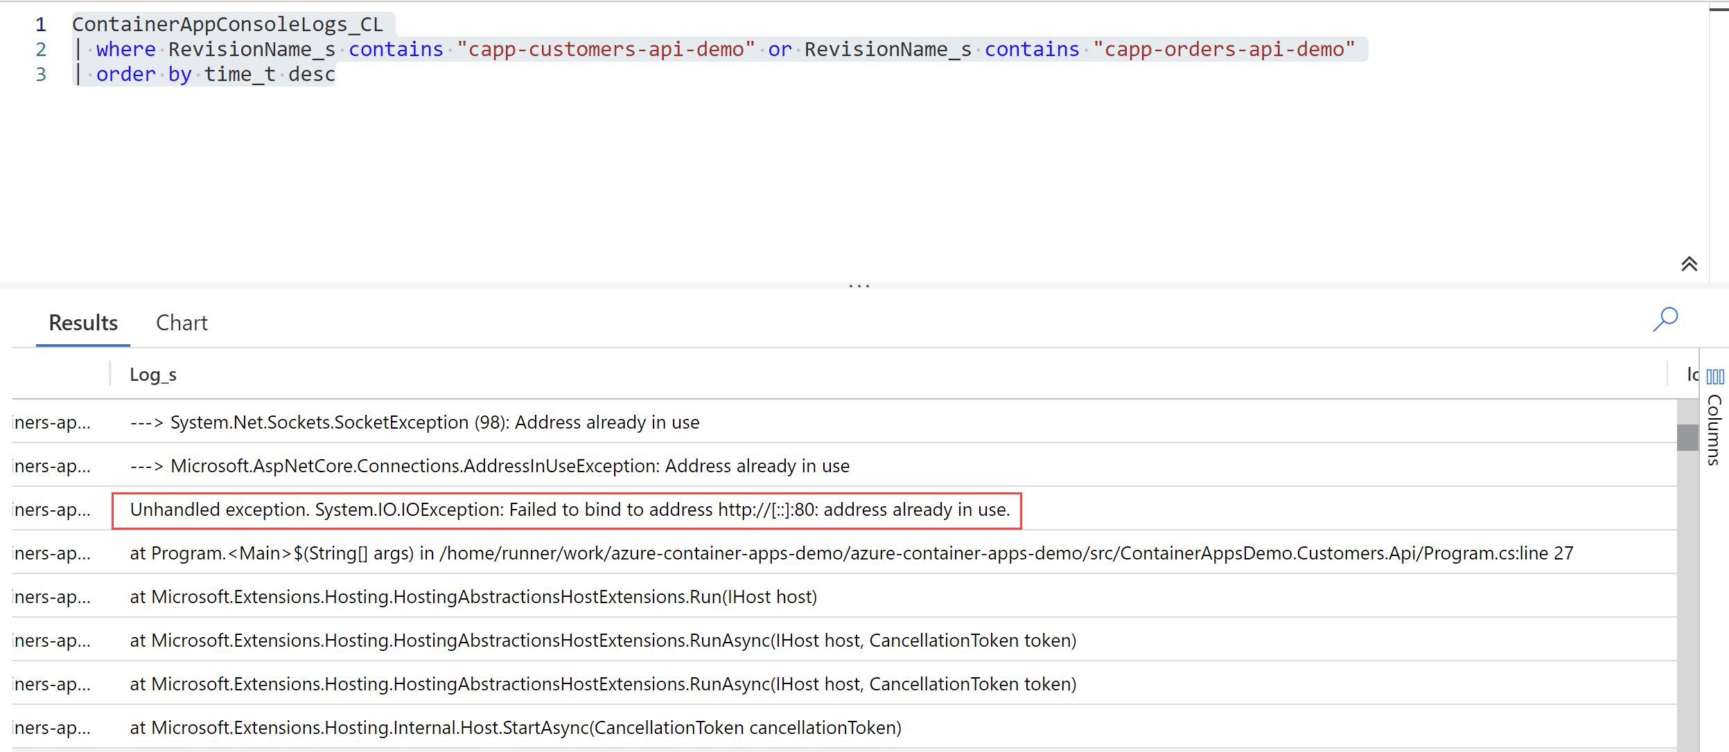The width and height of the screenshot is (1729, 752).
Task: Click the capp-orders-api-demo string in query
Action: (1225, 48)
